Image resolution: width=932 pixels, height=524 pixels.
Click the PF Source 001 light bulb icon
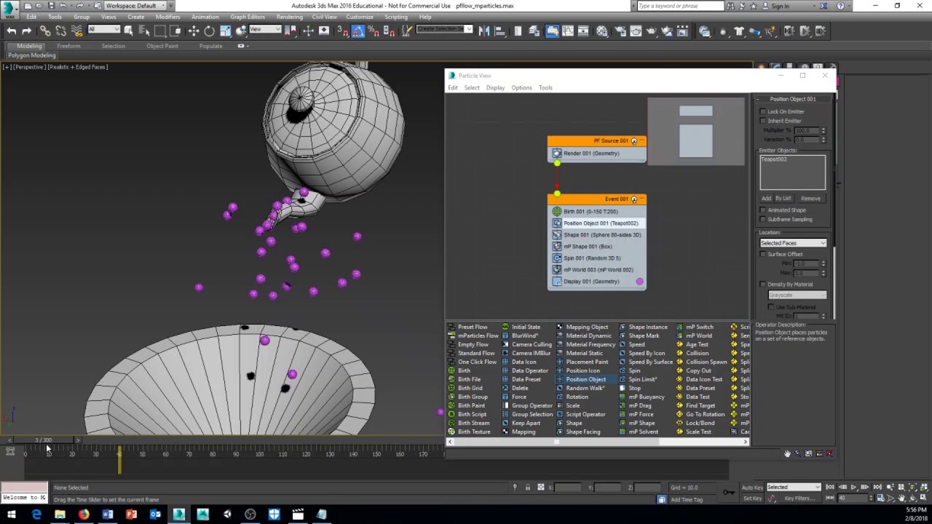[x=634, y=140]
